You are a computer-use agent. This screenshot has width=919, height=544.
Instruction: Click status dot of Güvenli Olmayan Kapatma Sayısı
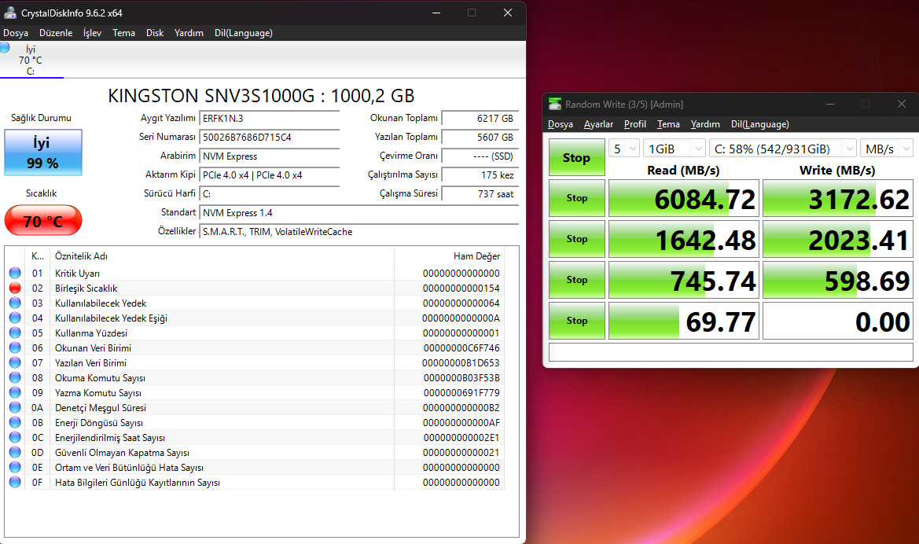point(15,452)
